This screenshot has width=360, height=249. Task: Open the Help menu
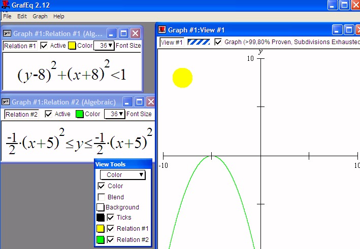pyautogui.click(x=59, y=16)
